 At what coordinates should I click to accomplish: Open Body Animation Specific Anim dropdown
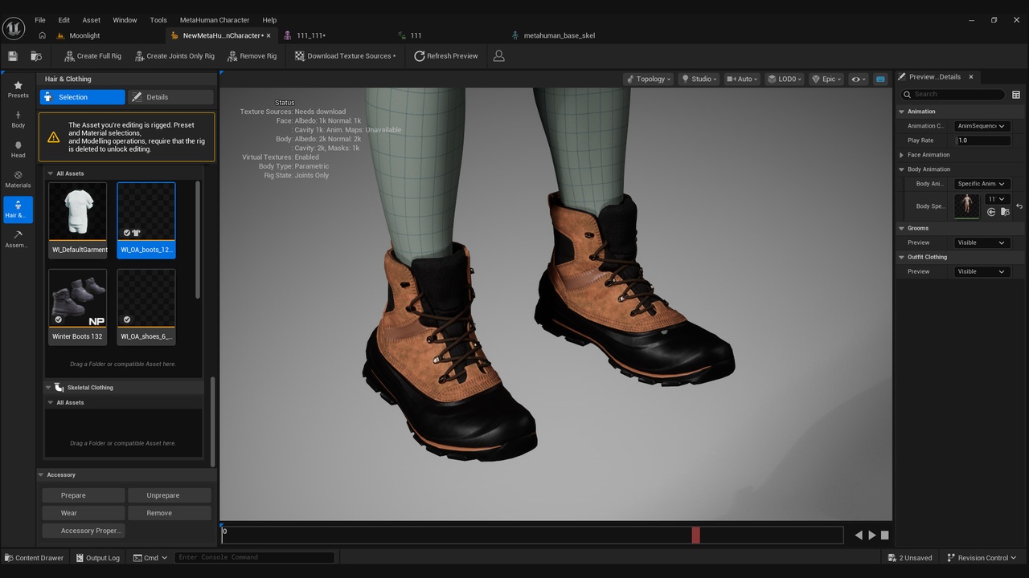point(982,184)
